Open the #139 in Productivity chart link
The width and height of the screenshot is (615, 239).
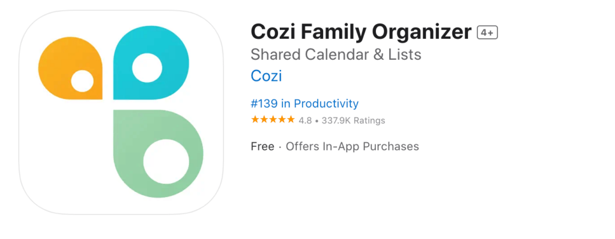pyautogui.click(x=304, y=104)
